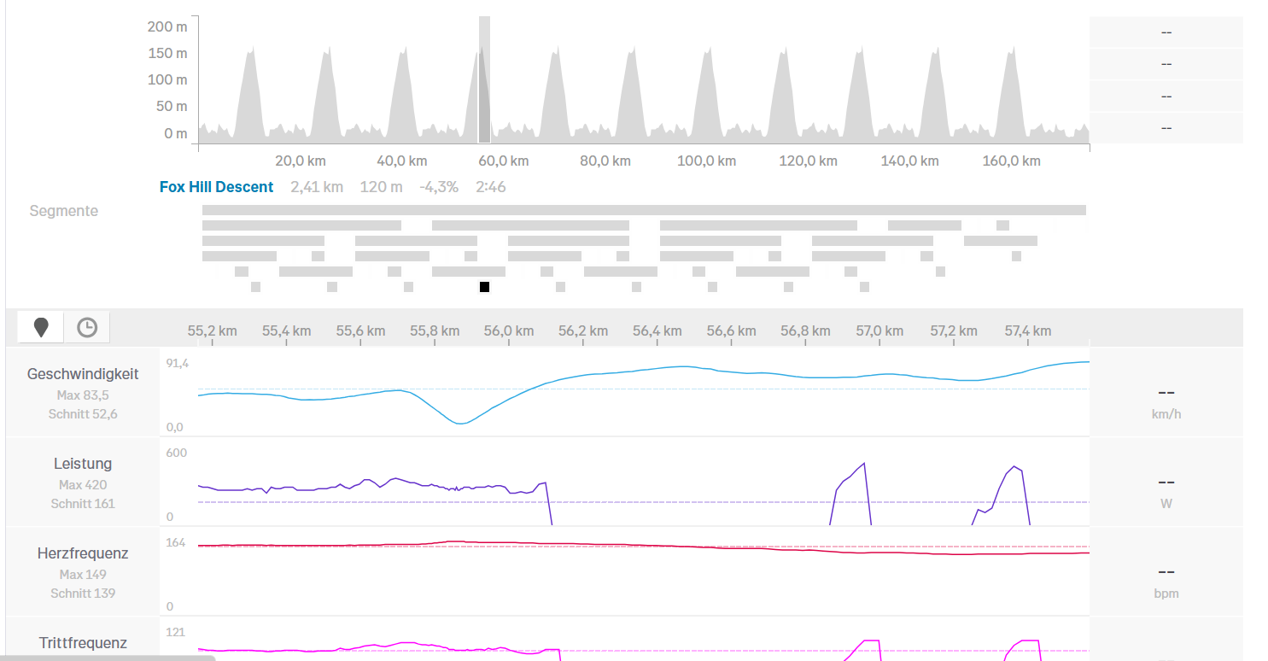The height and width of the screenshot is (661, 1268).
Task: Select the Trittfrequenz chart label
Action: coord(83,643)
